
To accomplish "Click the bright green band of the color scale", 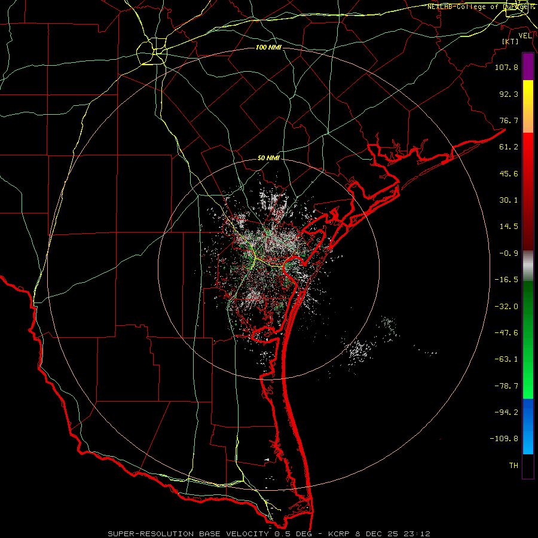I will pyautogui.click(x=528, y=340).
